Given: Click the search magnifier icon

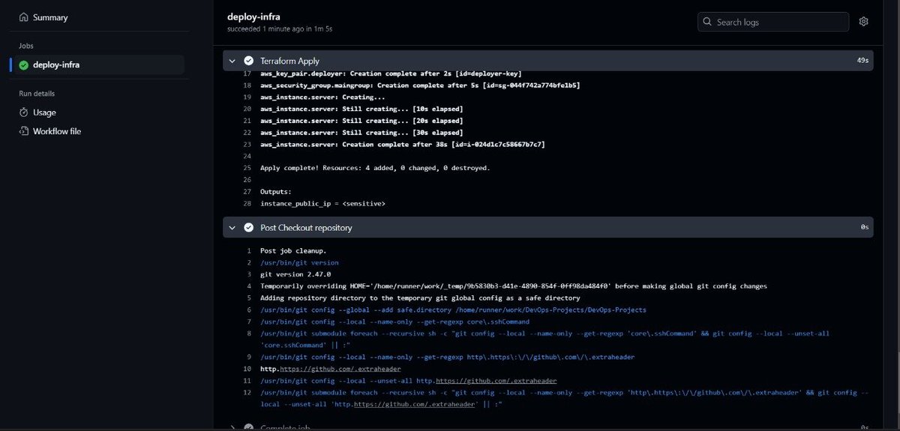Looking at the screenshot, I should pyautogui.click(x=708, y=22).
